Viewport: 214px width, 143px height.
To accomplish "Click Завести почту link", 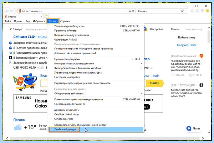I will tap(193, 29).
